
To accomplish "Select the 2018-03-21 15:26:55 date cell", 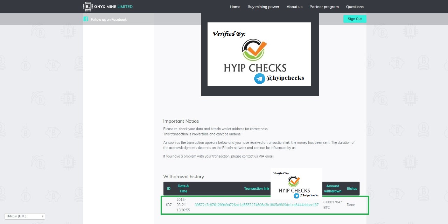I will (x=183, y=205).
